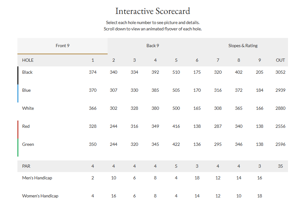Select hole number 8 for details
Screen dimensions: 307x211
click(239, 60)
